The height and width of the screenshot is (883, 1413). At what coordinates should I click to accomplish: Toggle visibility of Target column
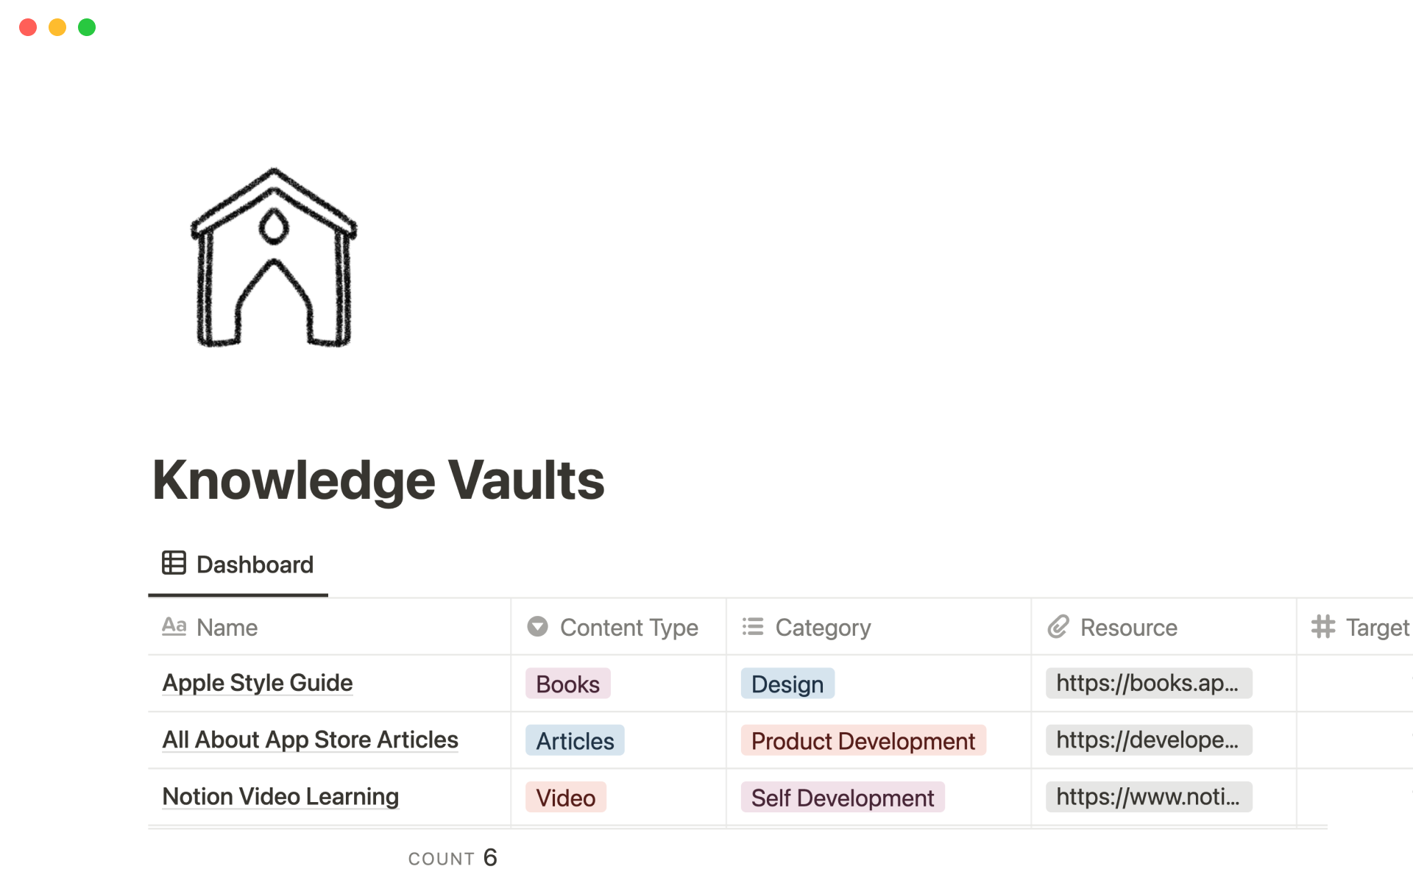(x=1363, y=627)
